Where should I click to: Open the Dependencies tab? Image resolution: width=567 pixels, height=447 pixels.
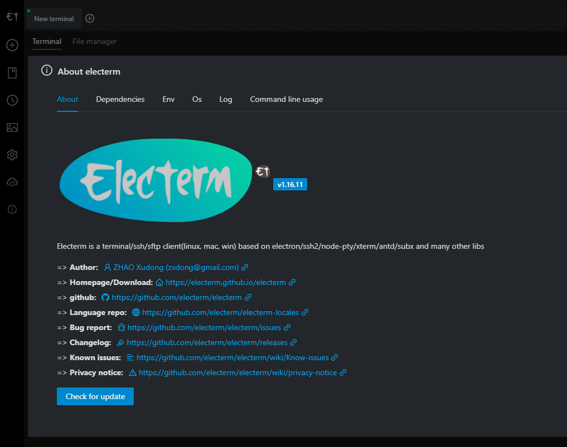[120, 99]
